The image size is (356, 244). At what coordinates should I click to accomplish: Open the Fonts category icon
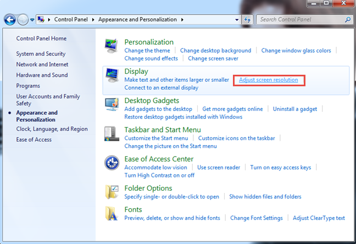point(113,213)
